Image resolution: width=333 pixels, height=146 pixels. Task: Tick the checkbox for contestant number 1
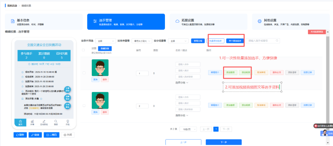point(84,73)
